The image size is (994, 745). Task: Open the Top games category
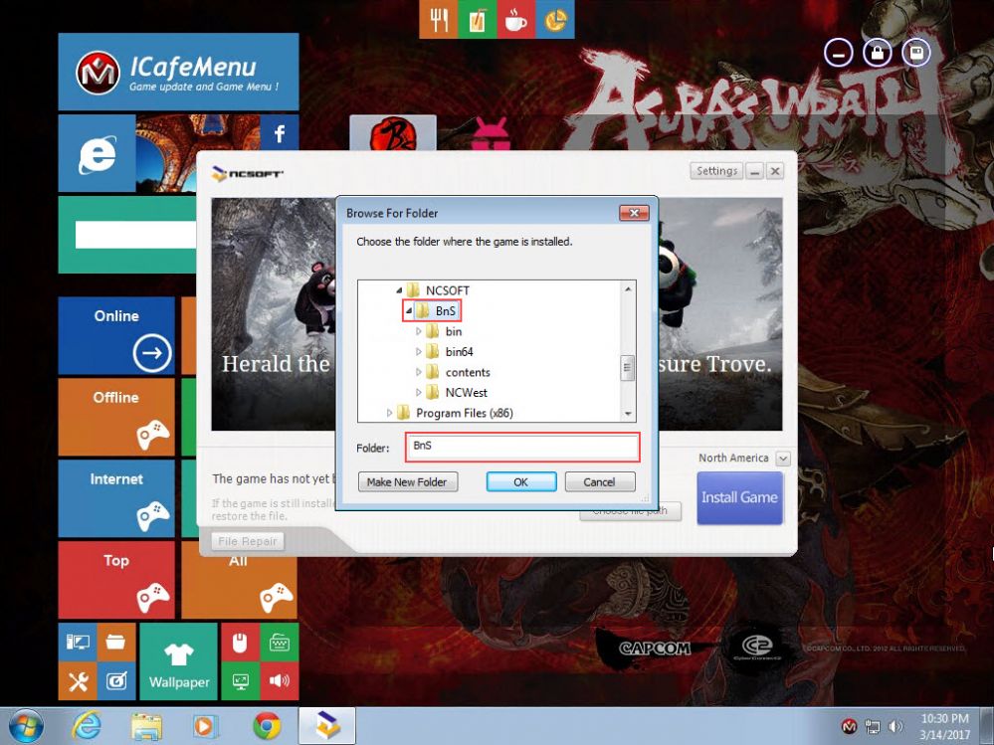pos(116,580)
